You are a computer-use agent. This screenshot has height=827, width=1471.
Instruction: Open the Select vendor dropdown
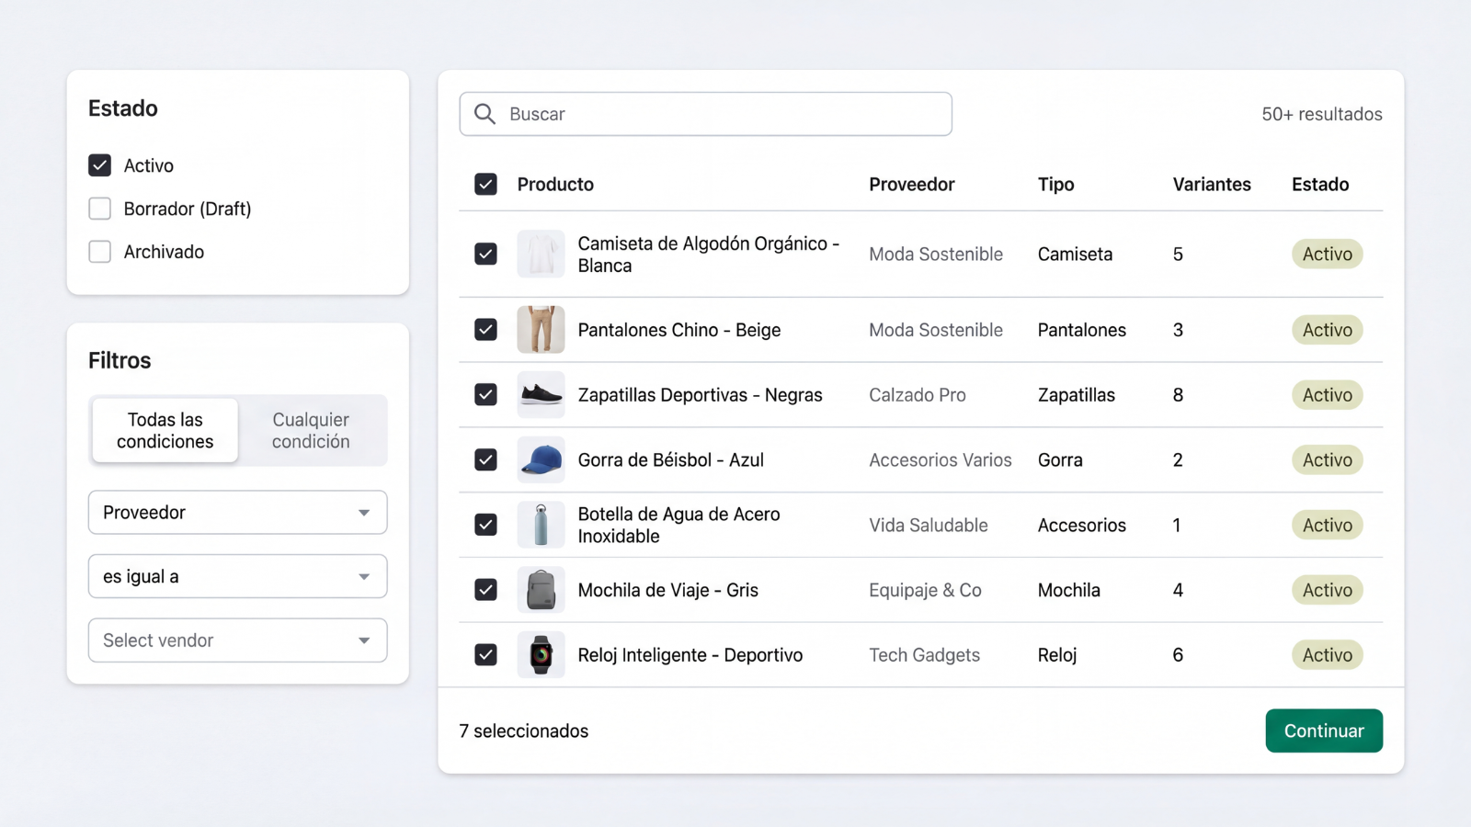click(x=237, y=640)
